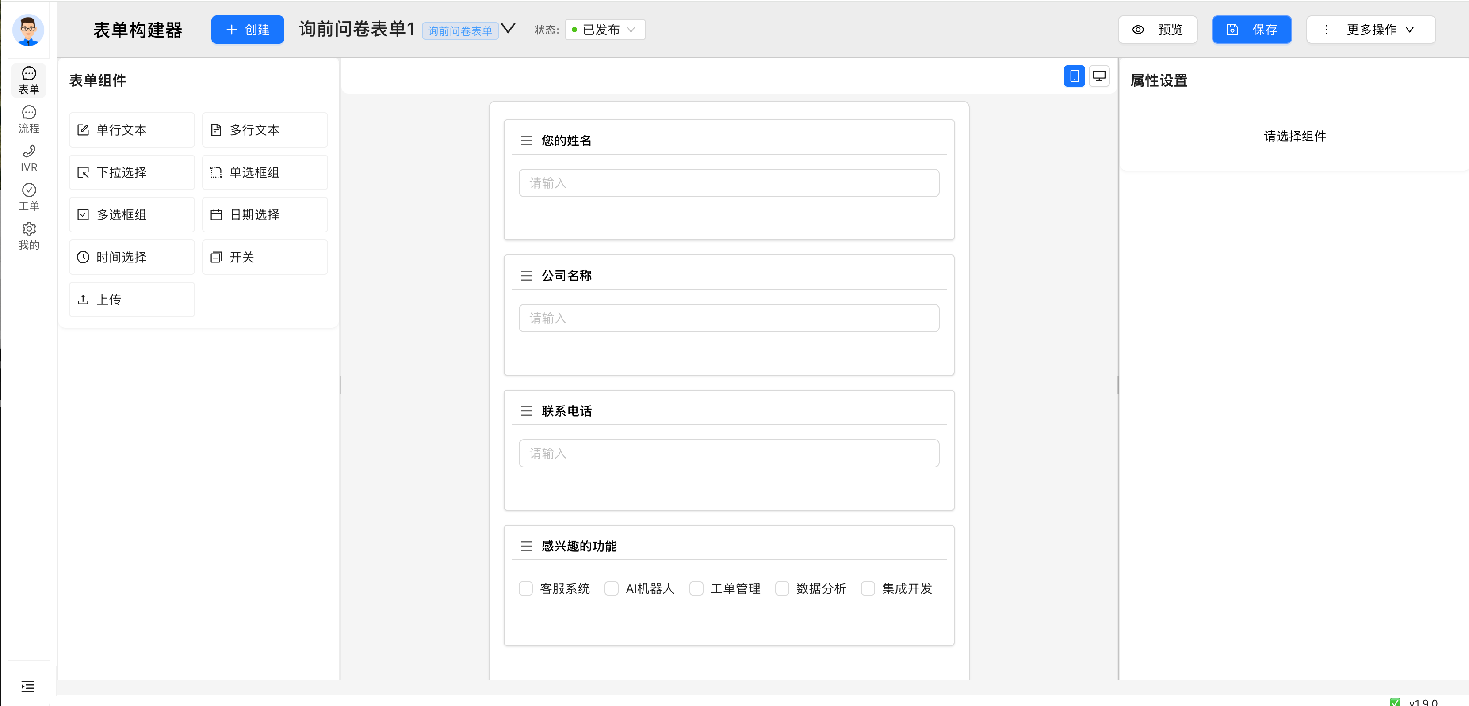1469x706 pixels.
Task: Expand form selector arrow beside 询前问卷表单
Action: [x=508, y=28]
